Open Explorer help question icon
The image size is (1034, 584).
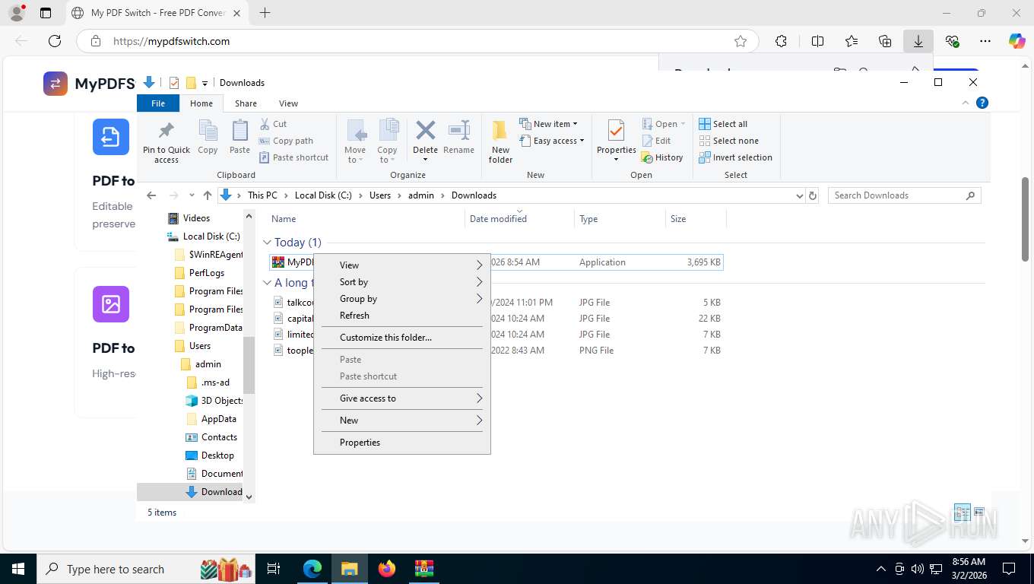pos(982,103)
